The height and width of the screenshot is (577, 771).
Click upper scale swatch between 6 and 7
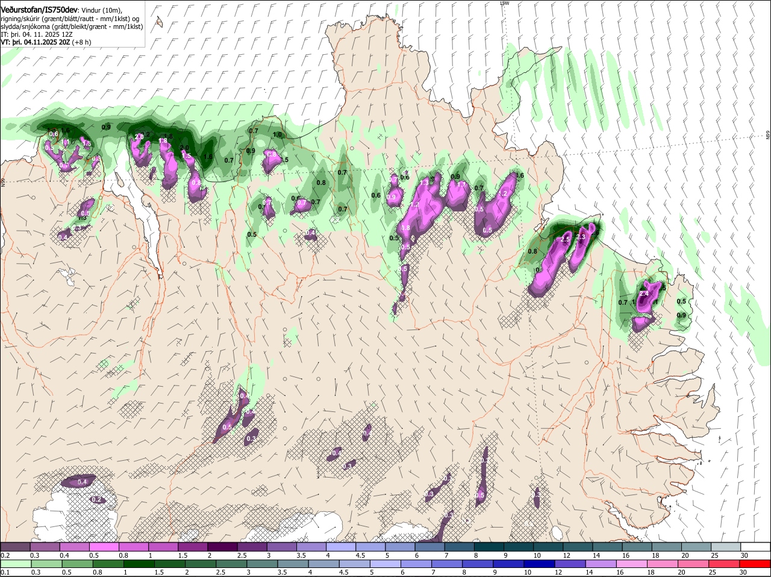(429, 546)
